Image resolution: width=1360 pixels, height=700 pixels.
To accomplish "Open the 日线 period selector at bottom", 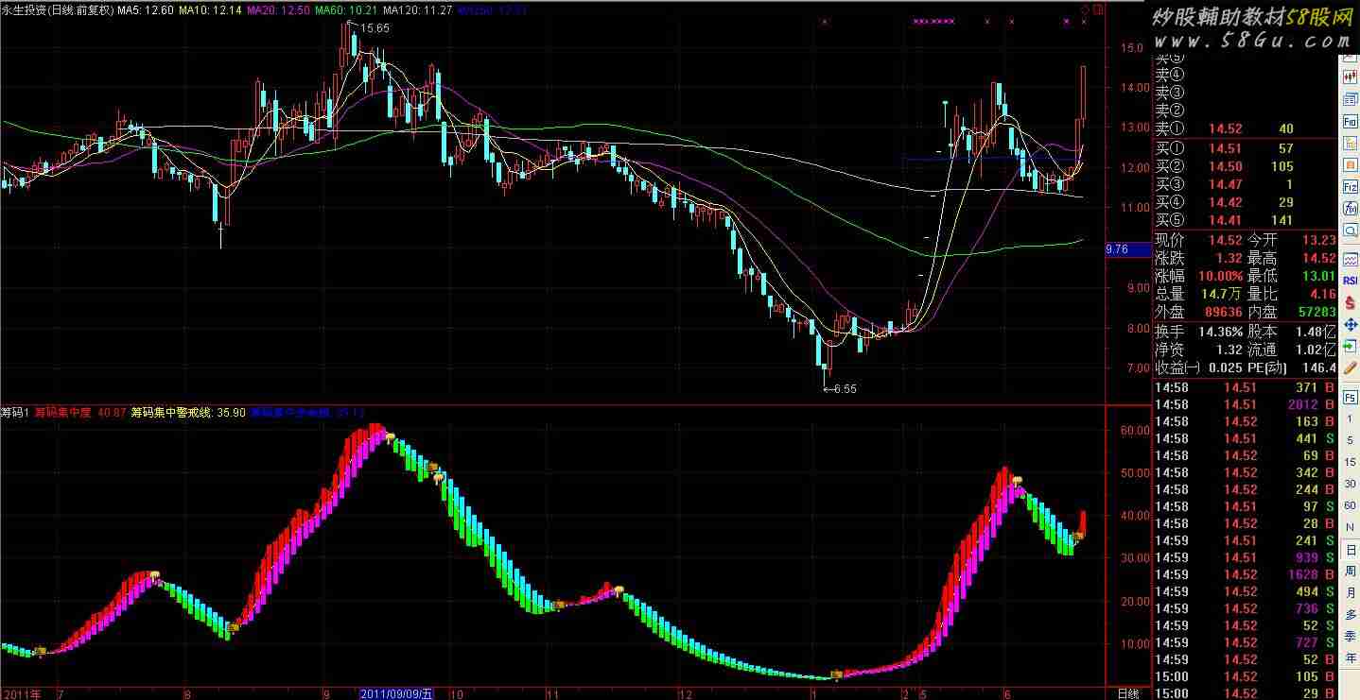I will (x=1126, y=692).
